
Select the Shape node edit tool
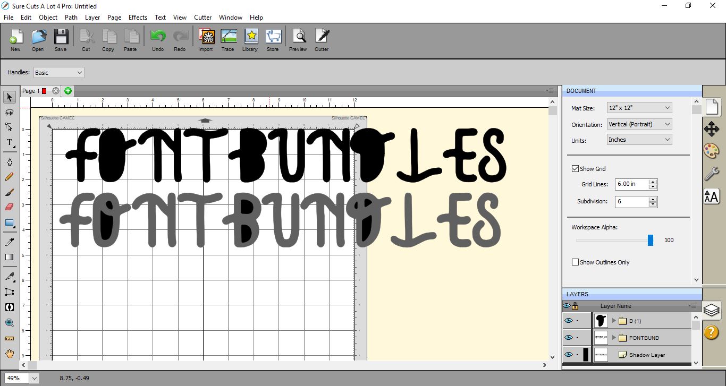(x=10, y=127)
